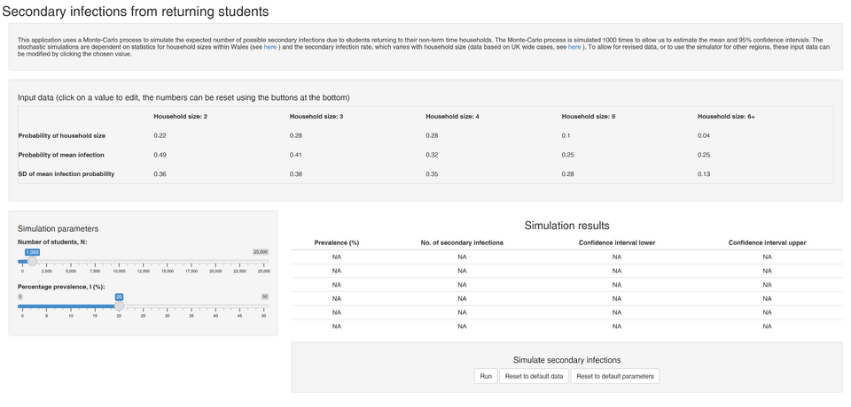Edit mean infection probability for household size 6+
The image size is (851, 407).
tap(704, 155)
